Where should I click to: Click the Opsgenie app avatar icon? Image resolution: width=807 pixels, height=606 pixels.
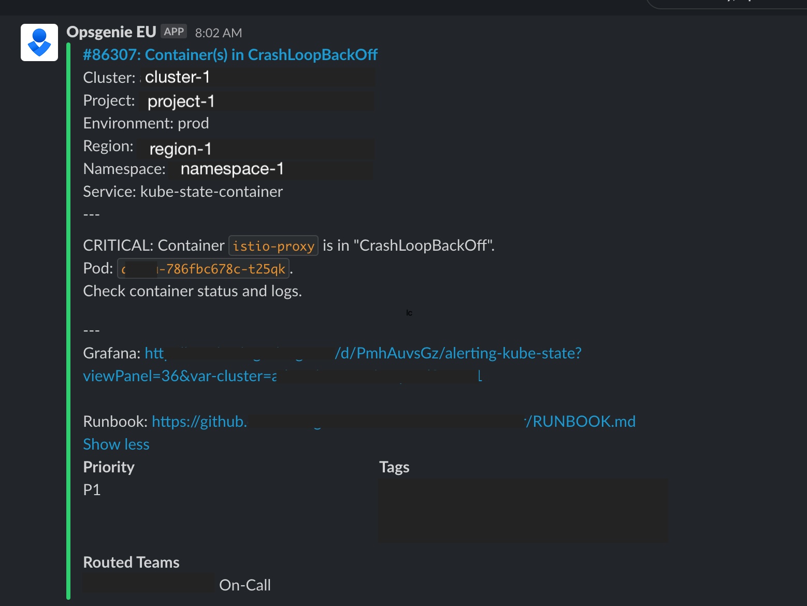39,42
